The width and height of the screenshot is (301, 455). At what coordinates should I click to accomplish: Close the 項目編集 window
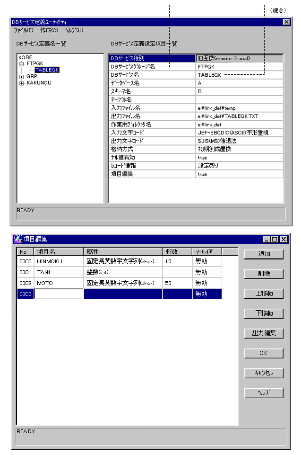(x=284, y=239)
